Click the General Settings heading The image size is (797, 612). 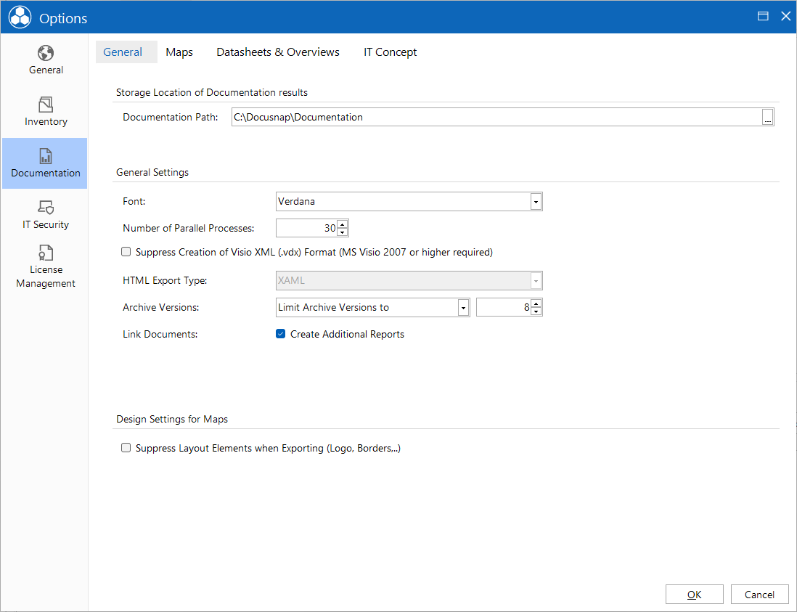152,172
